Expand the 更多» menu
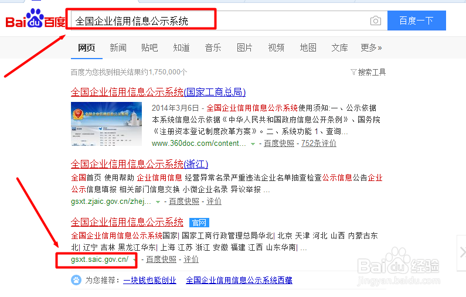 click(371, 47)
